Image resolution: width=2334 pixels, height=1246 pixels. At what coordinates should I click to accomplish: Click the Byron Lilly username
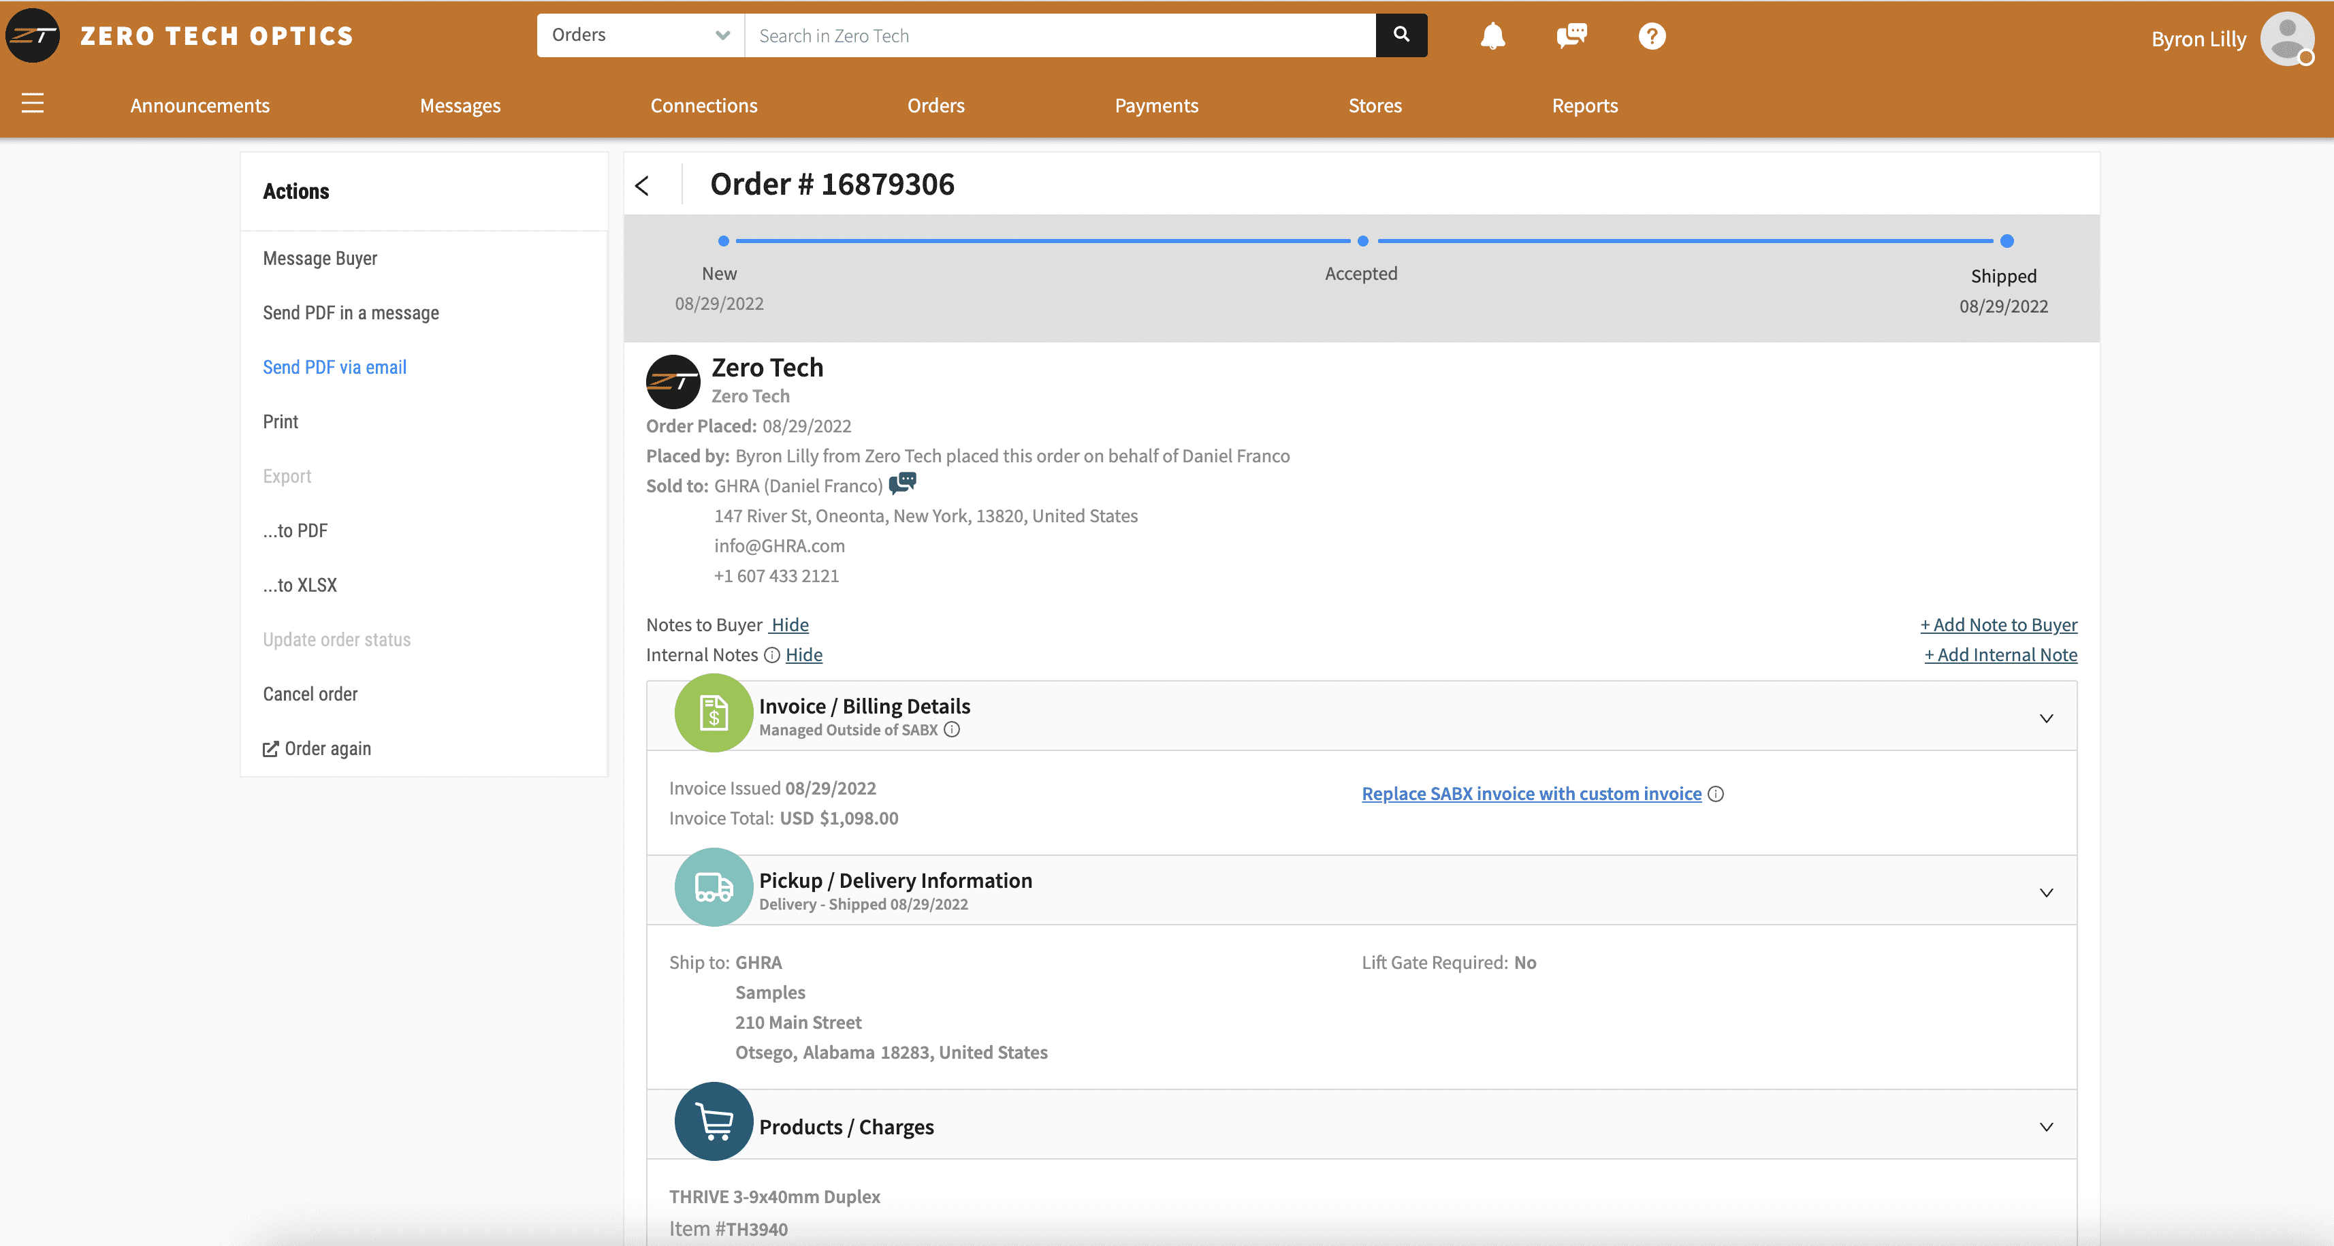2198,39
